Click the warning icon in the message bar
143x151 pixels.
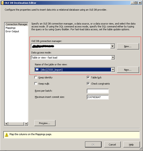point(7,135)
